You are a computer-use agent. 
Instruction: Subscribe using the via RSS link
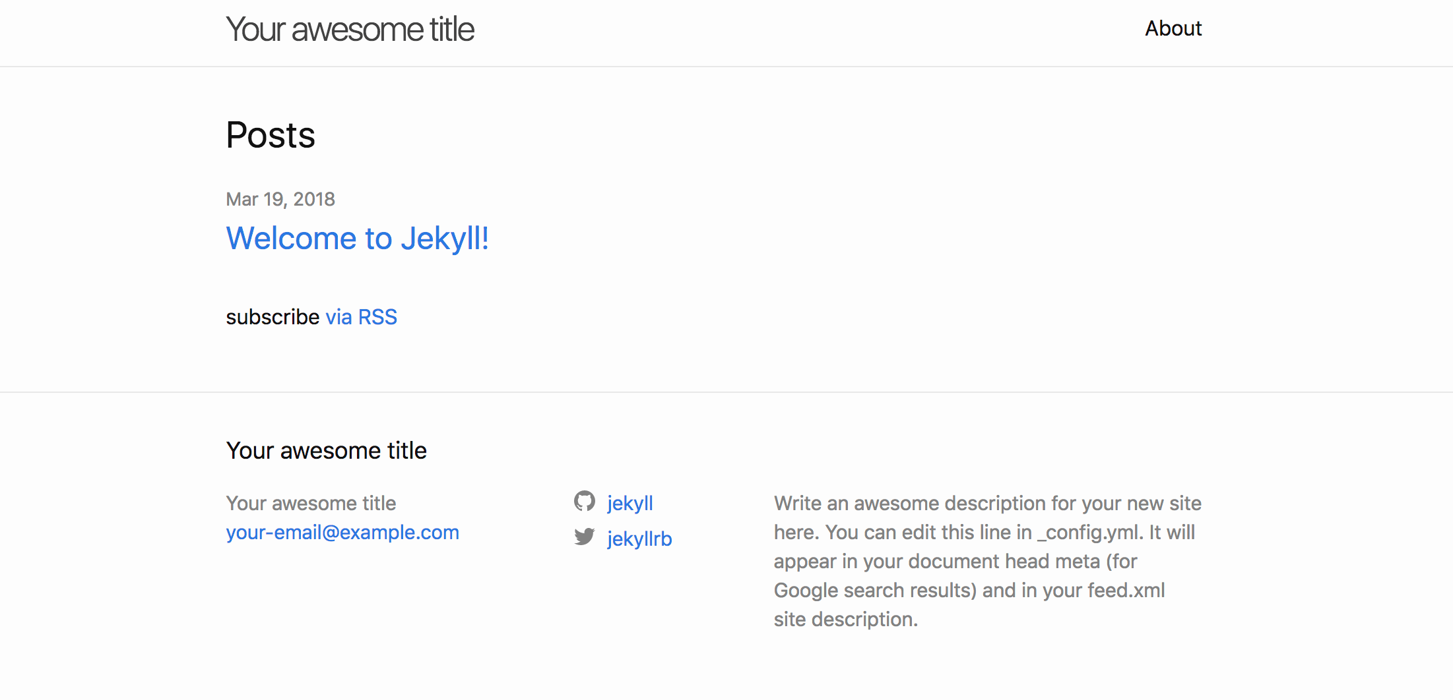(361, 317)
